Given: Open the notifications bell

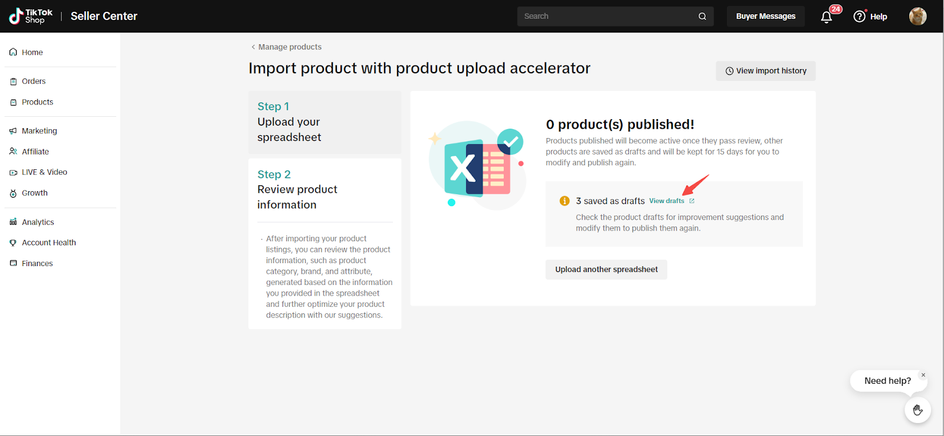Looking at the screenshot, I should tap(827, 17).
